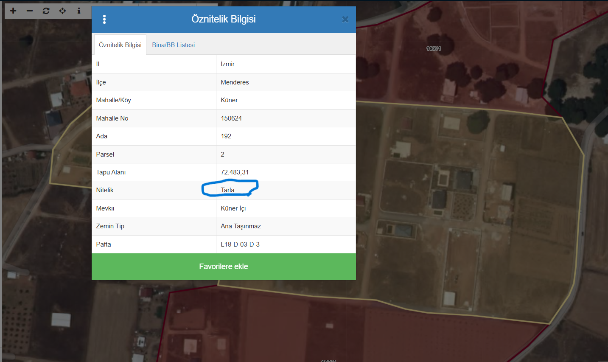Click the Zemin Tip row label
Viewport: 608px width, 362px height.
110,226
